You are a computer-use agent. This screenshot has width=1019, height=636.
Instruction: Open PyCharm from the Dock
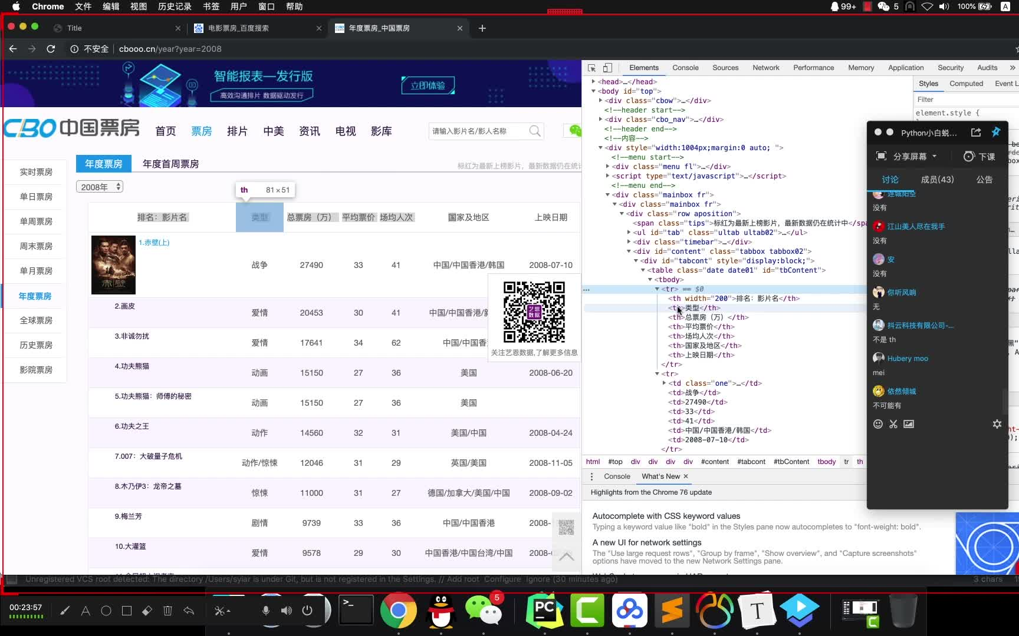coord(544,611)
